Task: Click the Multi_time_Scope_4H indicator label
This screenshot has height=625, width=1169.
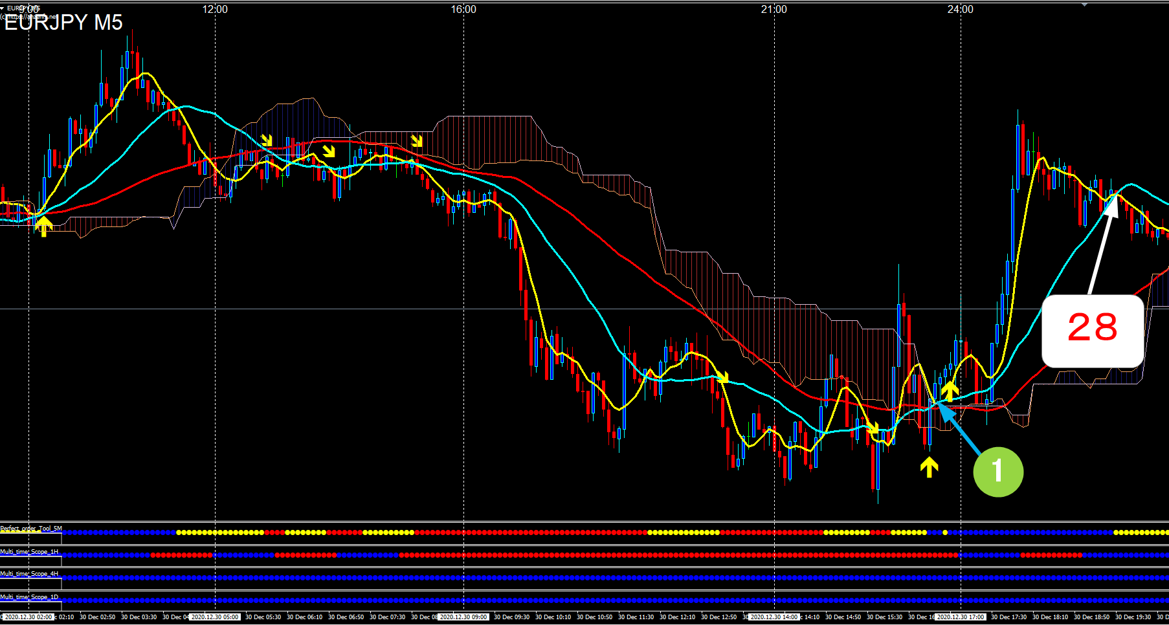Action: [29, 574]
